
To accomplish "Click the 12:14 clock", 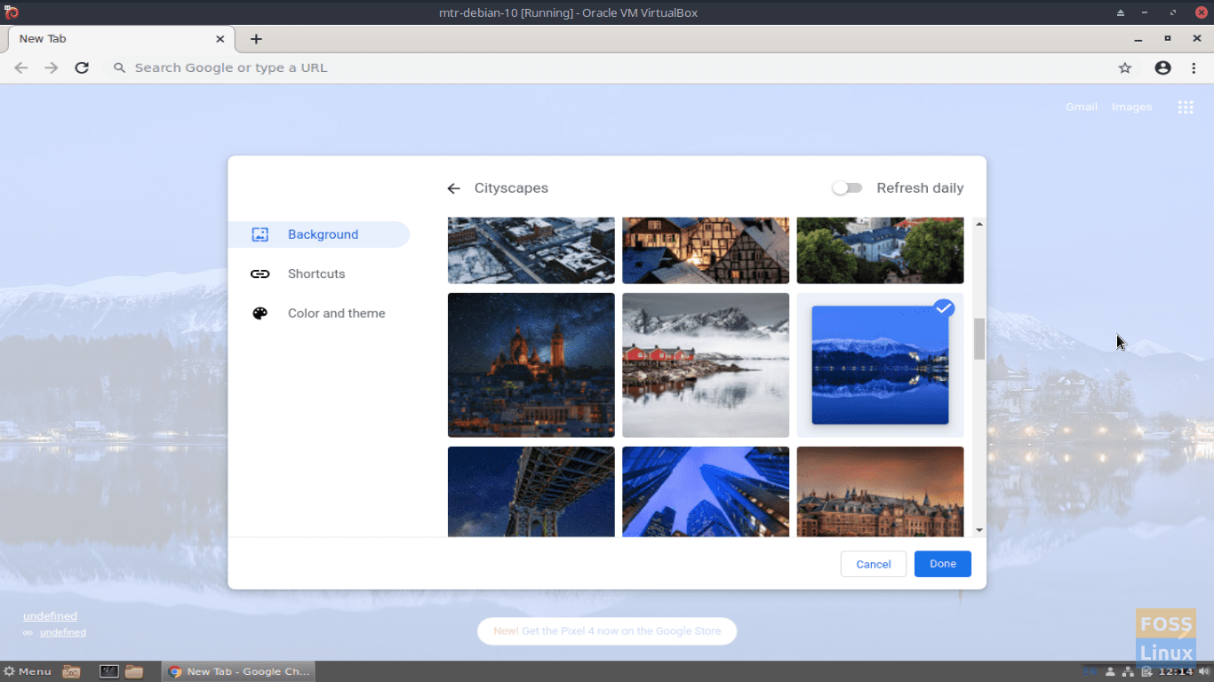I will coord(1177,671).
